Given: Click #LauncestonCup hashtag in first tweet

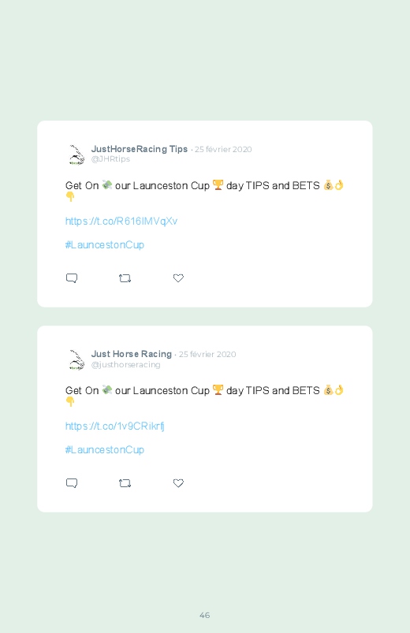Looking at the screenshot, I should tap(105, 245).
